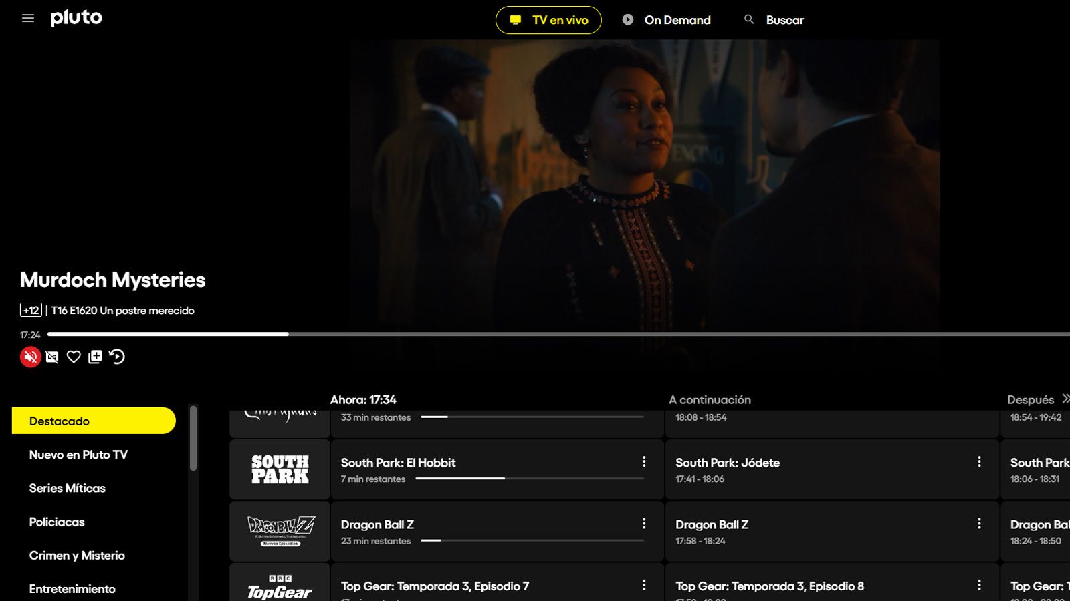Toggle closed captions icon
Viewport: 1070px width, 601px height.
coord(52,357)
